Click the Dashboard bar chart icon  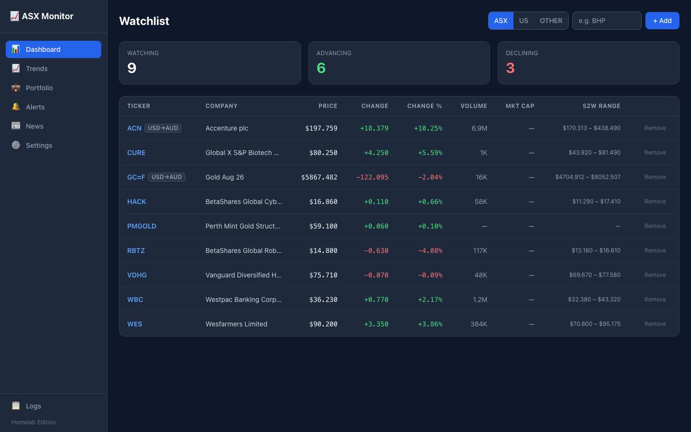coord(16,49)
